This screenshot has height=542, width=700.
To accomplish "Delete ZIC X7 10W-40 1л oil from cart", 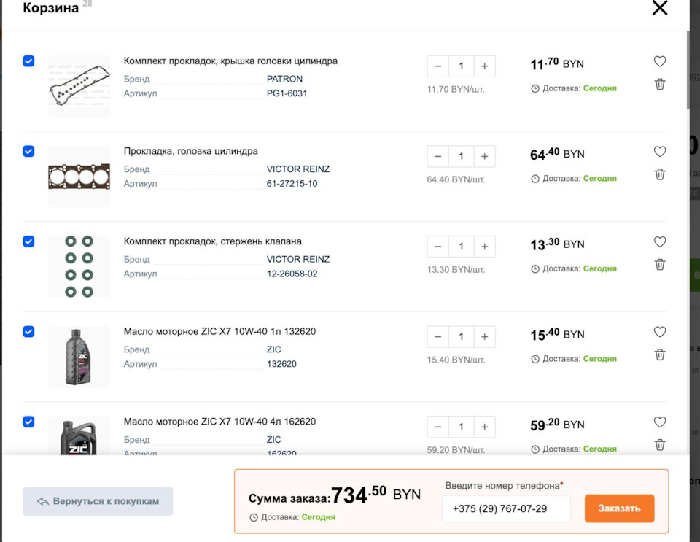I will click(x=659, y=355).
